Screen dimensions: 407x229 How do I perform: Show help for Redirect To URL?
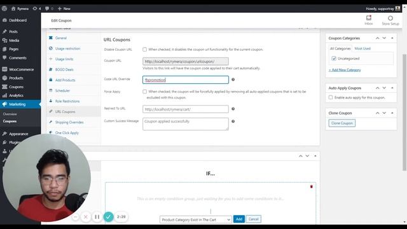pos(233,109)
